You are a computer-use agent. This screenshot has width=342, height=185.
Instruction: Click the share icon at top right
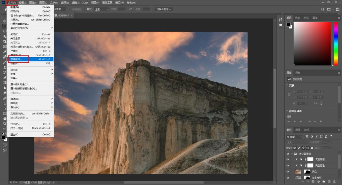pyautogui.click(x=337, y=9)
